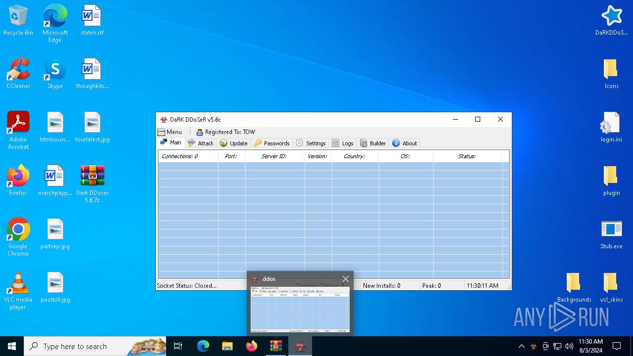This screenshot has width=633, height=356.
Task: Click Socket Status: Closed text
Action: pos(187,286)
